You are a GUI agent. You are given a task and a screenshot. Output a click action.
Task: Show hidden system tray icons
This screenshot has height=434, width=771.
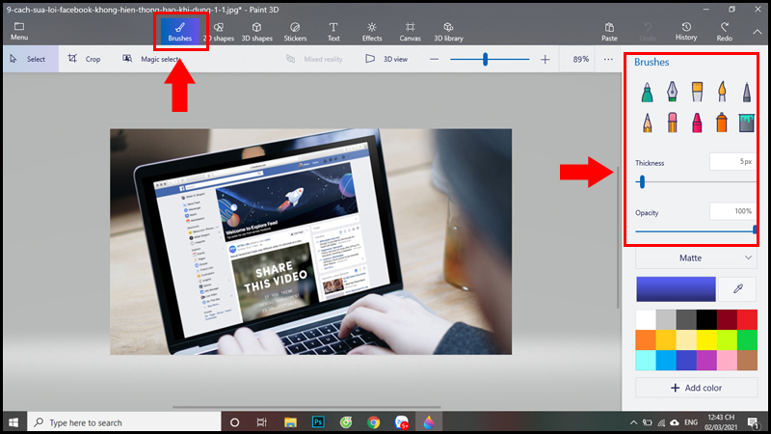pyautogui.click(x=633, y=422)
